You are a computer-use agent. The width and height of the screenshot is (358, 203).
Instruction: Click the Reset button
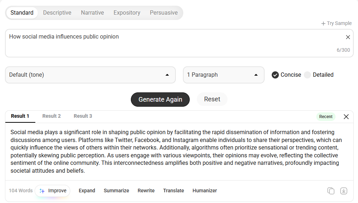coord(212,99)
